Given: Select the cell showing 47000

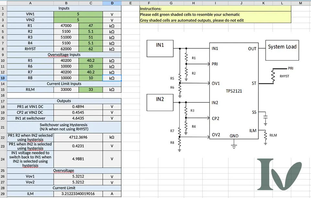Looking at the screenshot, I should [66, 26].
